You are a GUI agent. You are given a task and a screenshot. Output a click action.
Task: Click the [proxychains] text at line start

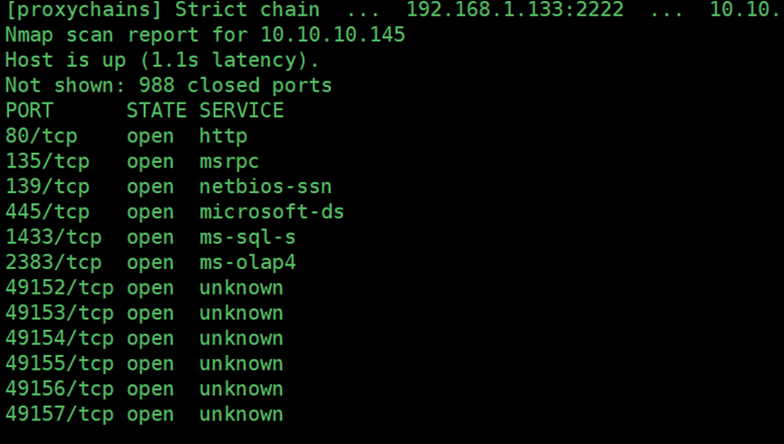(84, 9)
